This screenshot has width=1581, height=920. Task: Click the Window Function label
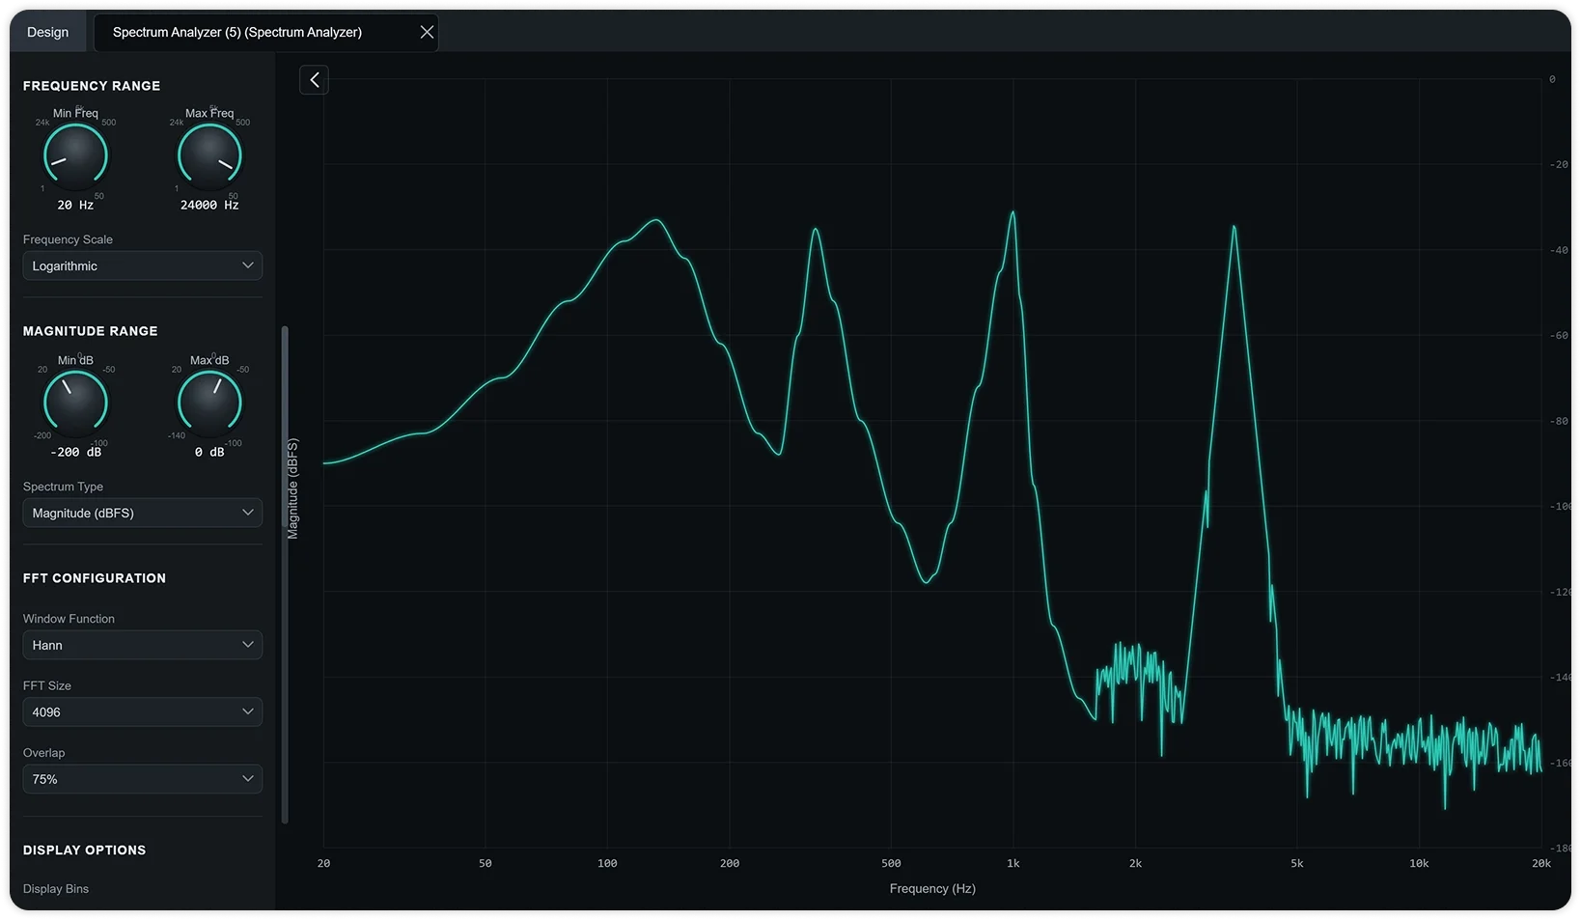[69, 619]
